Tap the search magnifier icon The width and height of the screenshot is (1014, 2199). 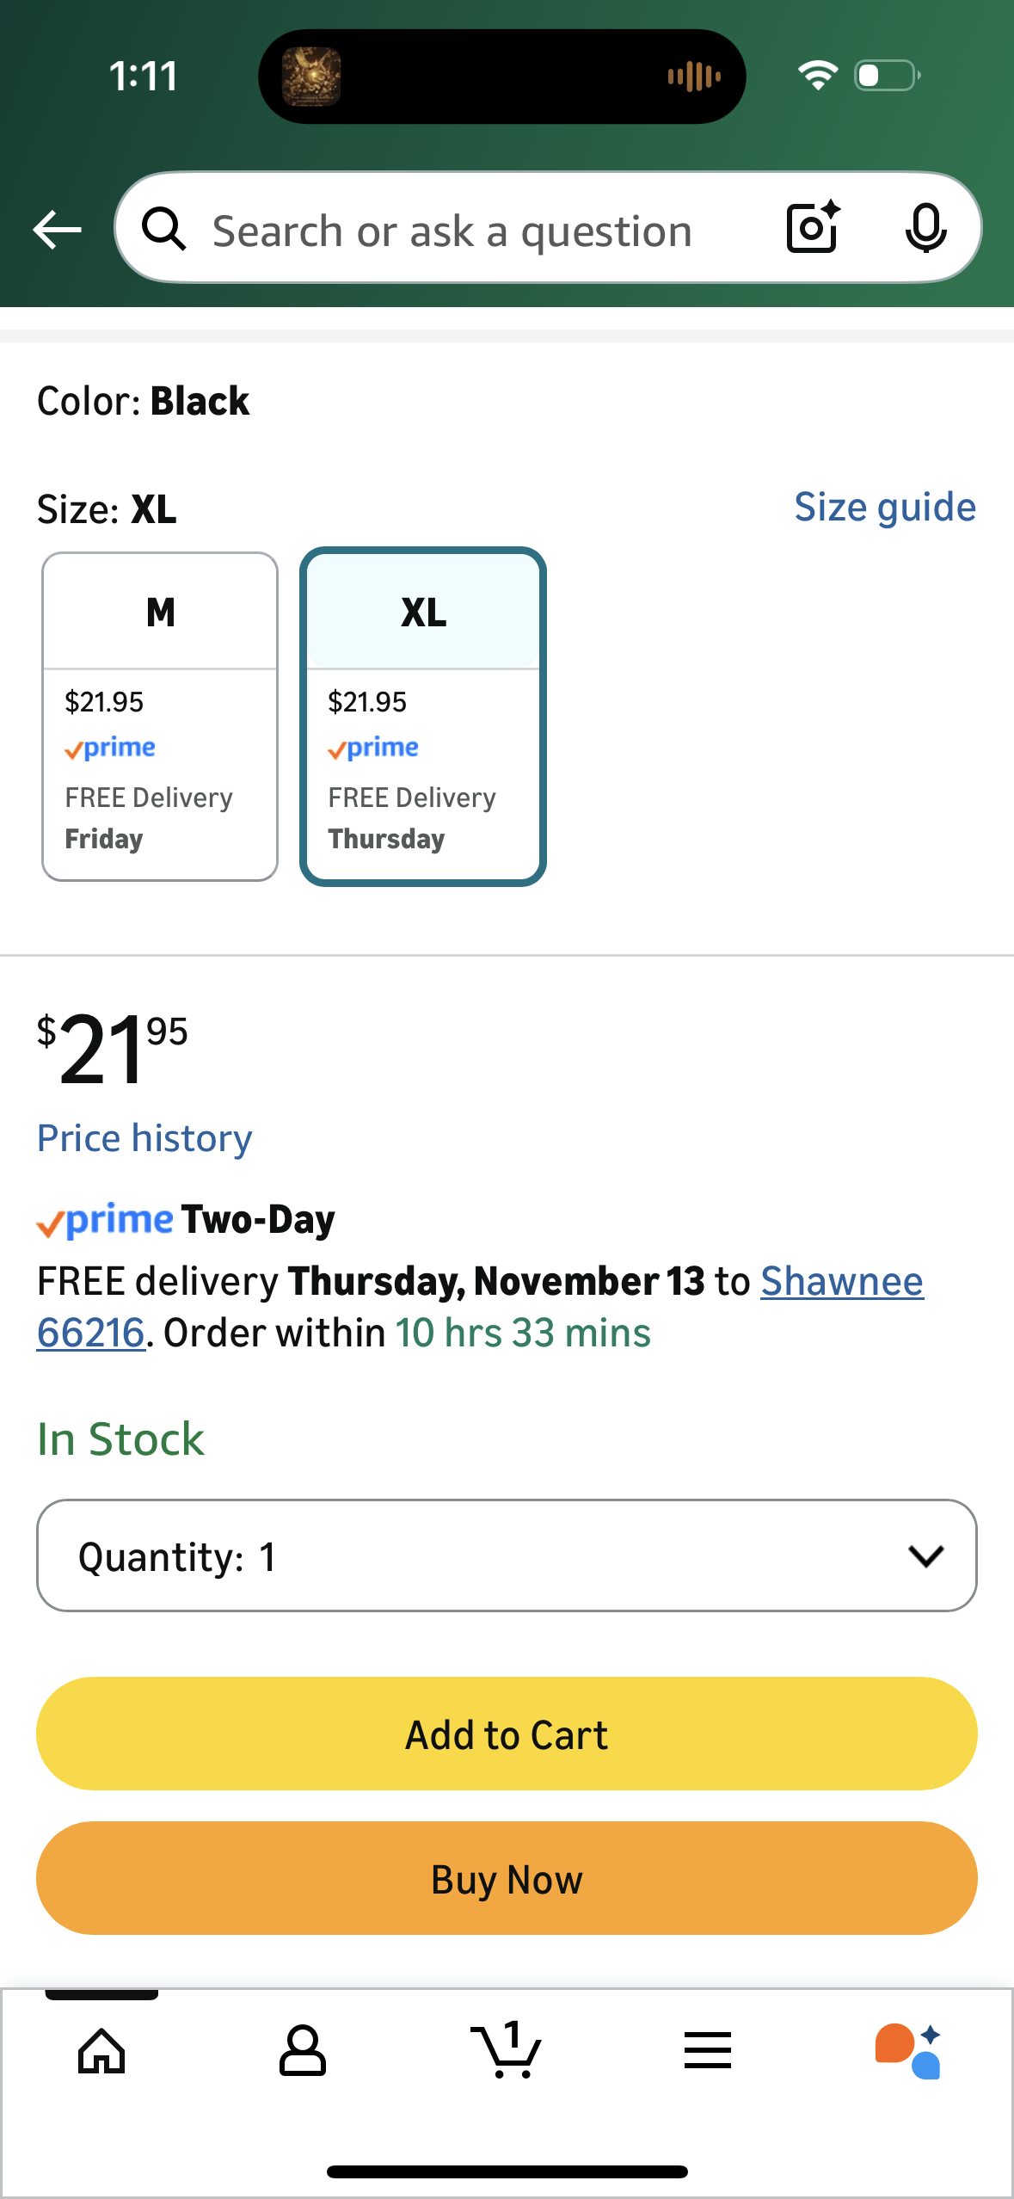[x=163, y=230]
